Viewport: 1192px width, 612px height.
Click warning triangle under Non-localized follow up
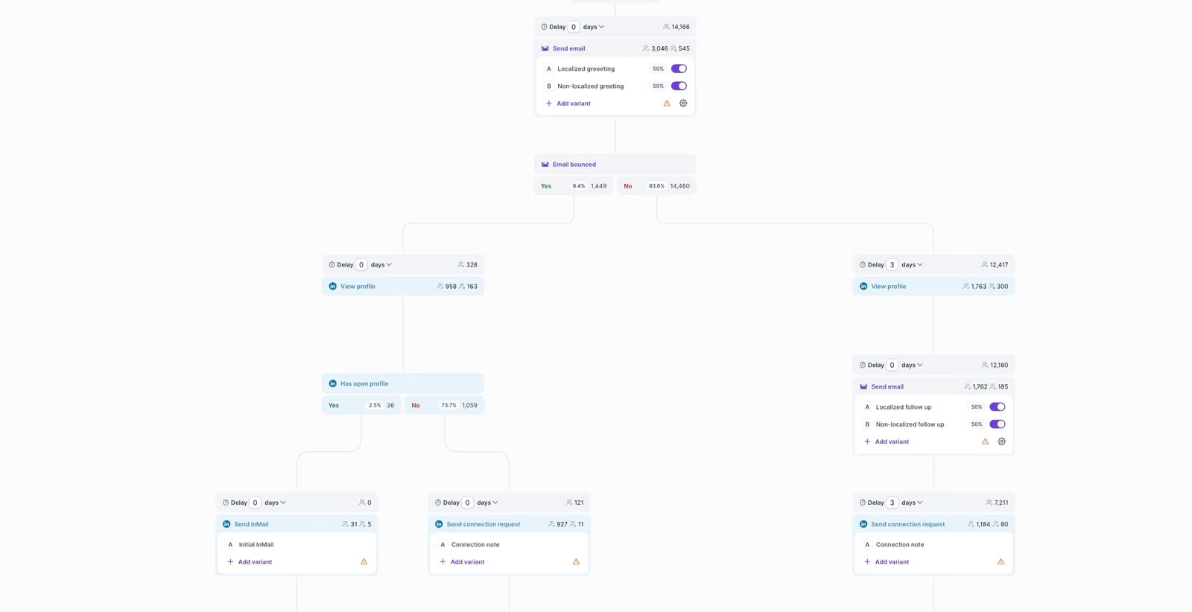985,442
